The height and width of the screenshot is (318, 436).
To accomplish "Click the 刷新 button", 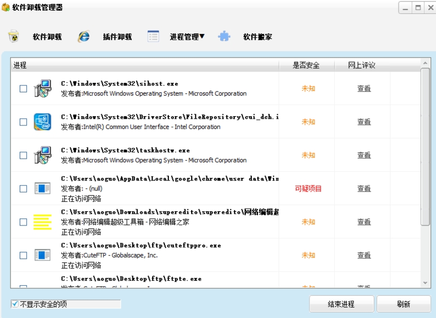I will [404, 304].
